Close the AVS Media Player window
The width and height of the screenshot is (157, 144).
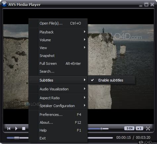point(152,5)
